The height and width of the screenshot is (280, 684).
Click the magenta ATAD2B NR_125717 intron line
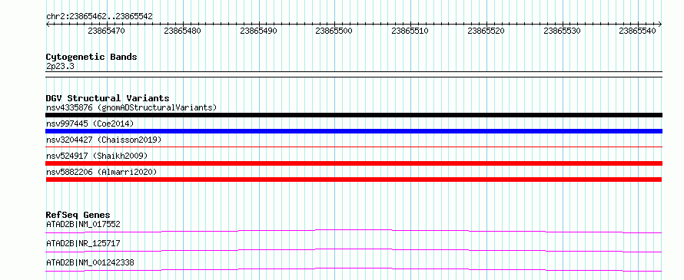pyautogui.click(x=354, y=250)
